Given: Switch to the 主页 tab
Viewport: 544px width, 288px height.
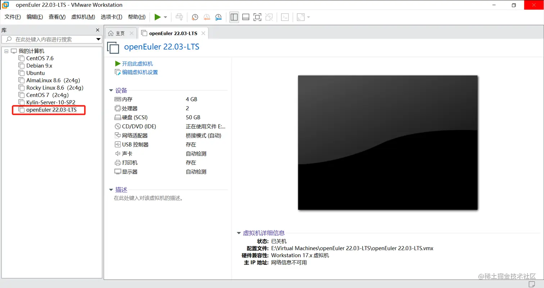Looking at the screenshot, I should 120,33.
